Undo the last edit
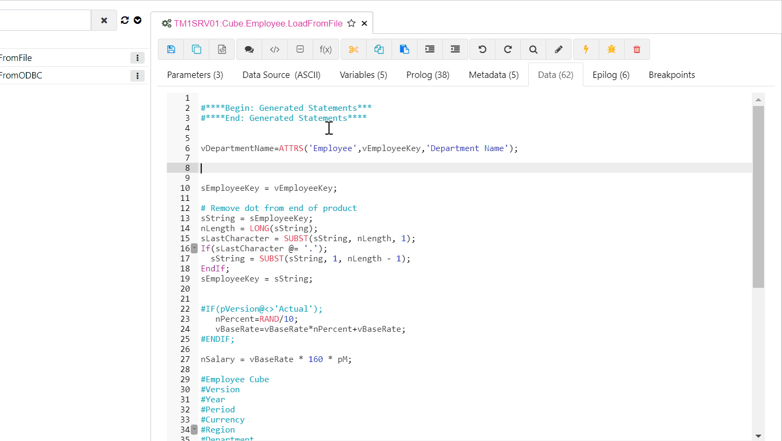Image resolution: width=782 pixels, height=441 pixels. tap(483, 49)
